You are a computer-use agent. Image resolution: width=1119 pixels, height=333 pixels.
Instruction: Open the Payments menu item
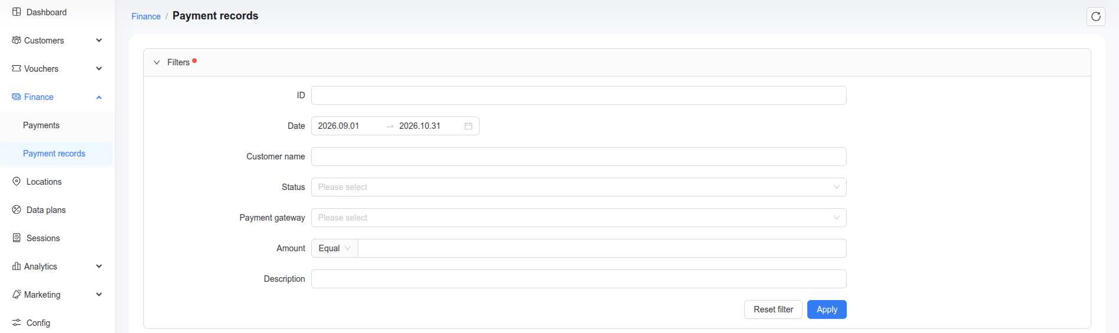[41, 125]
